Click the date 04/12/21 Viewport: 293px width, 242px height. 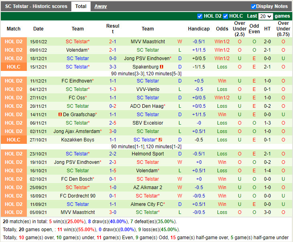pos(38,89)
